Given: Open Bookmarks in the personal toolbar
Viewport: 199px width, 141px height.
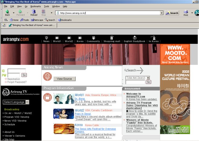Looking at the screenshot, I should tap(65, 20).
